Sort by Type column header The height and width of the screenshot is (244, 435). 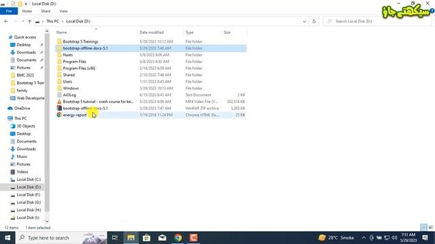pyautogui.click(x=190, y=33)
